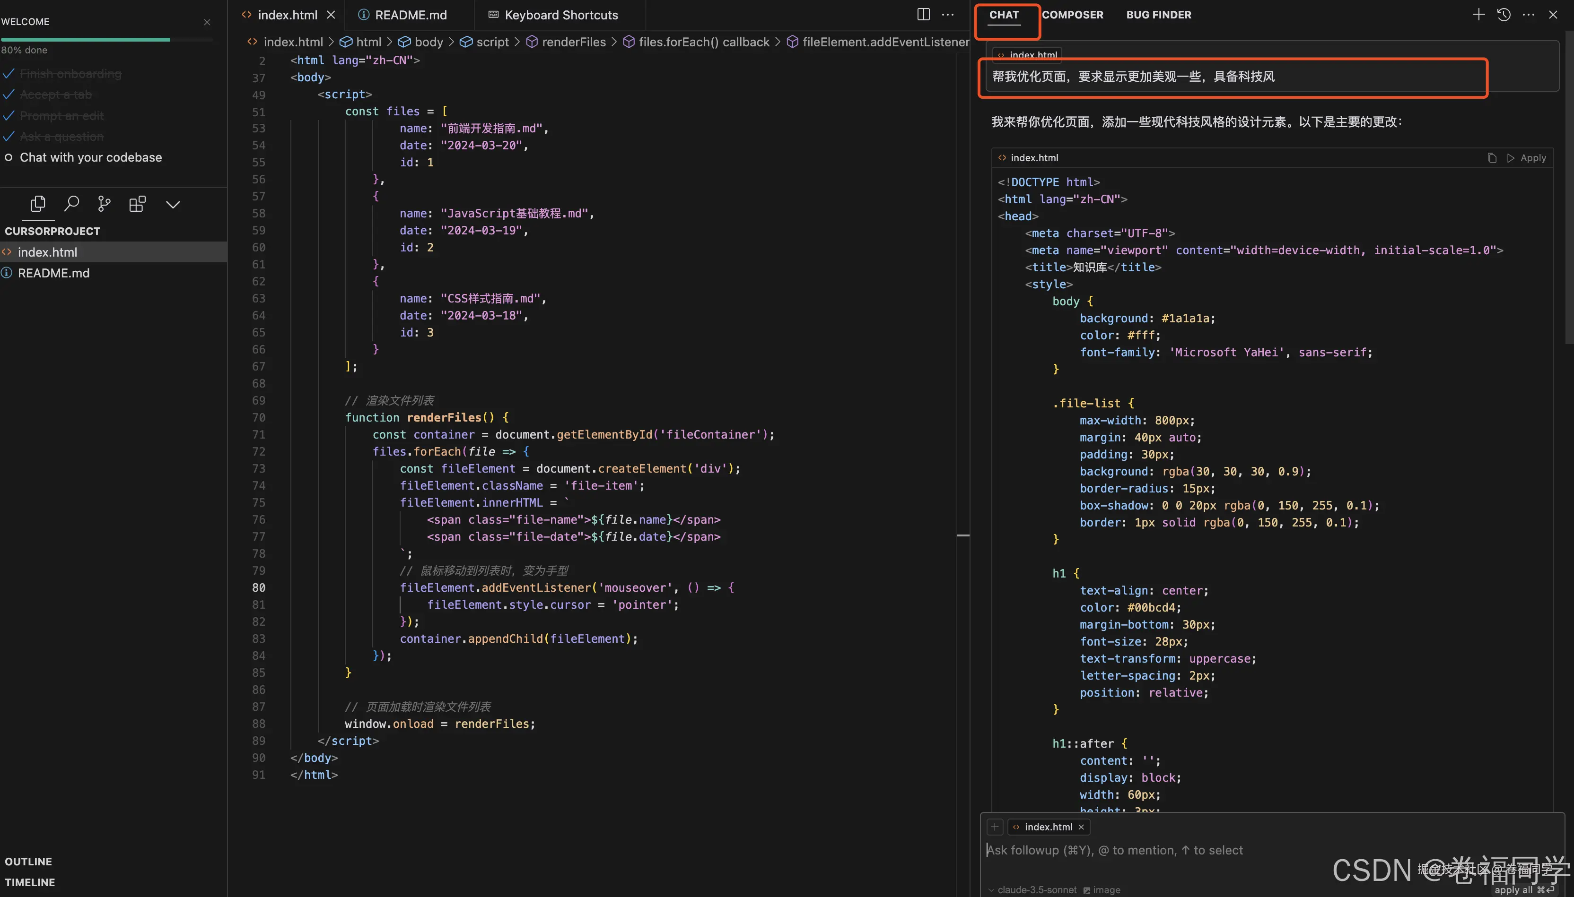Start a new chat with plus icon
The width and height of the screenshot is (1574, 897).
1478,15
